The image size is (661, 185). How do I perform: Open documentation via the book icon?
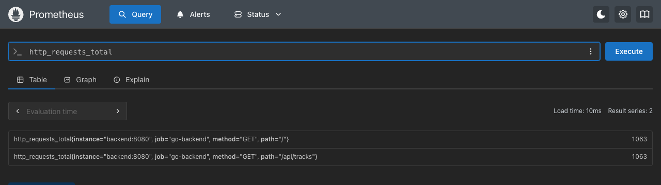click(644, 14)
